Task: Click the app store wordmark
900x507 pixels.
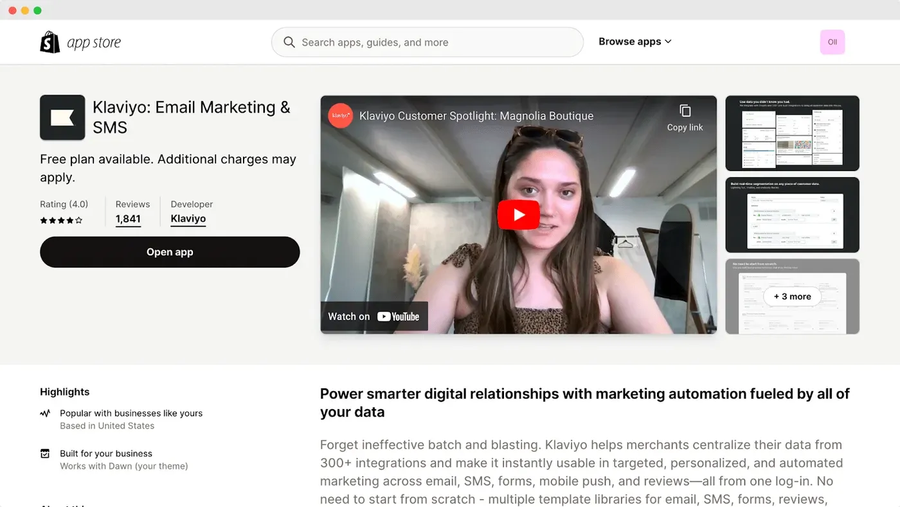Action: tap(94, 43)
